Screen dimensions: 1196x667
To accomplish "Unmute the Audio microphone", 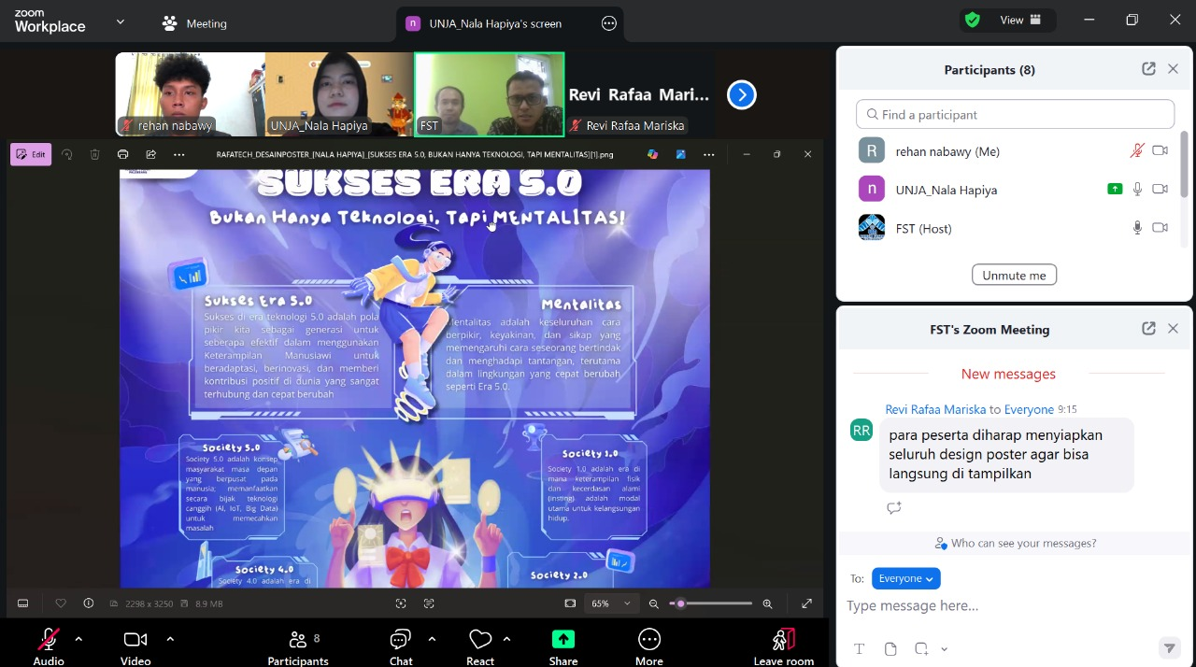I will point(49,640).
